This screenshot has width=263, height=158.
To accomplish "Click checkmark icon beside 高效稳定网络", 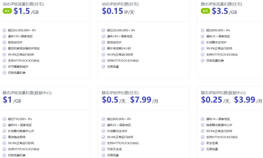I will click(4, 137).
